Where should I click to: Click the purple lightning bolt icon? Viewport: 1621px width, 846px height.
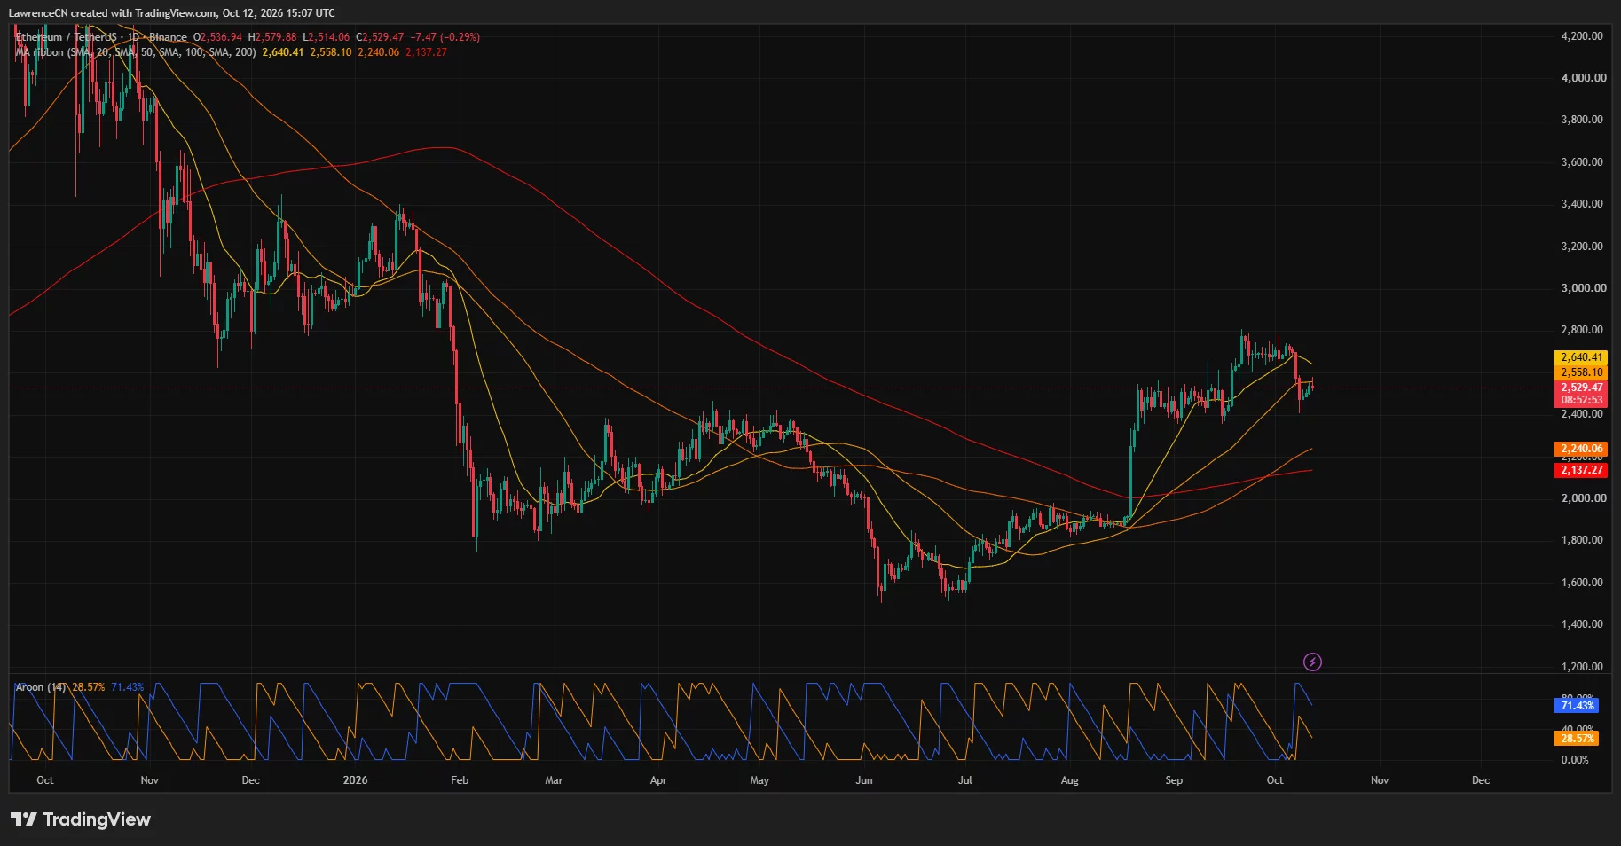point(1312,662)
